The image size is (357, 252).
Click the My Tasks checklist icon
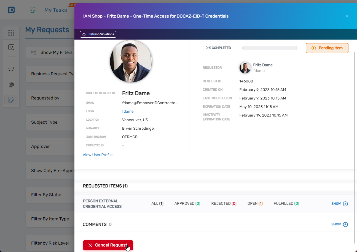[x=33, y=10]
